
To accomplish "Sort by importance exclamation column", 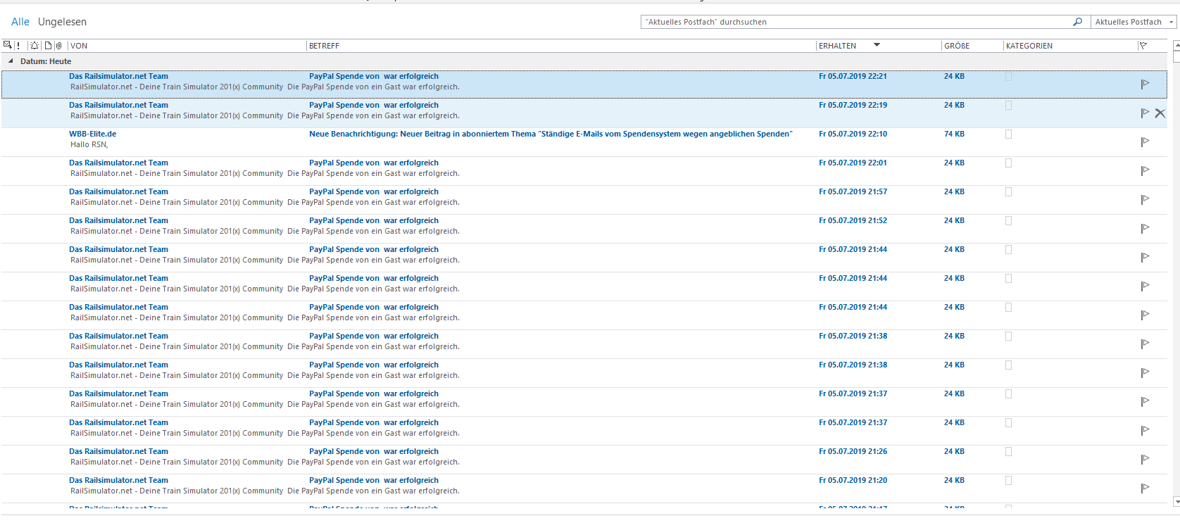I will point(18,46).
